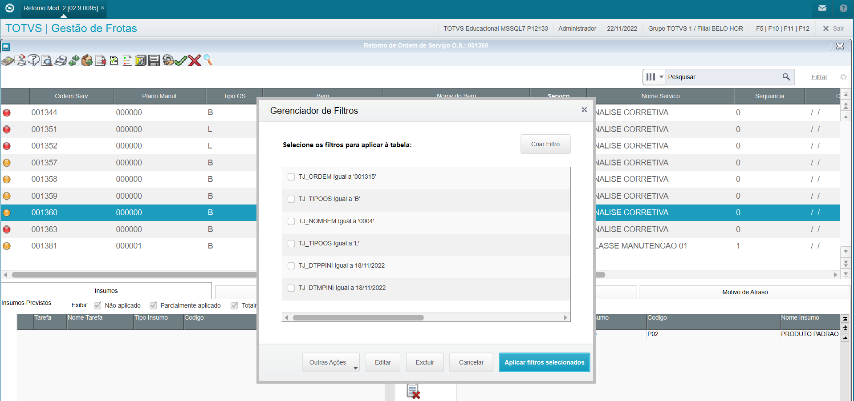Click the right arrow of filter list scrollbar

point(565,317)
